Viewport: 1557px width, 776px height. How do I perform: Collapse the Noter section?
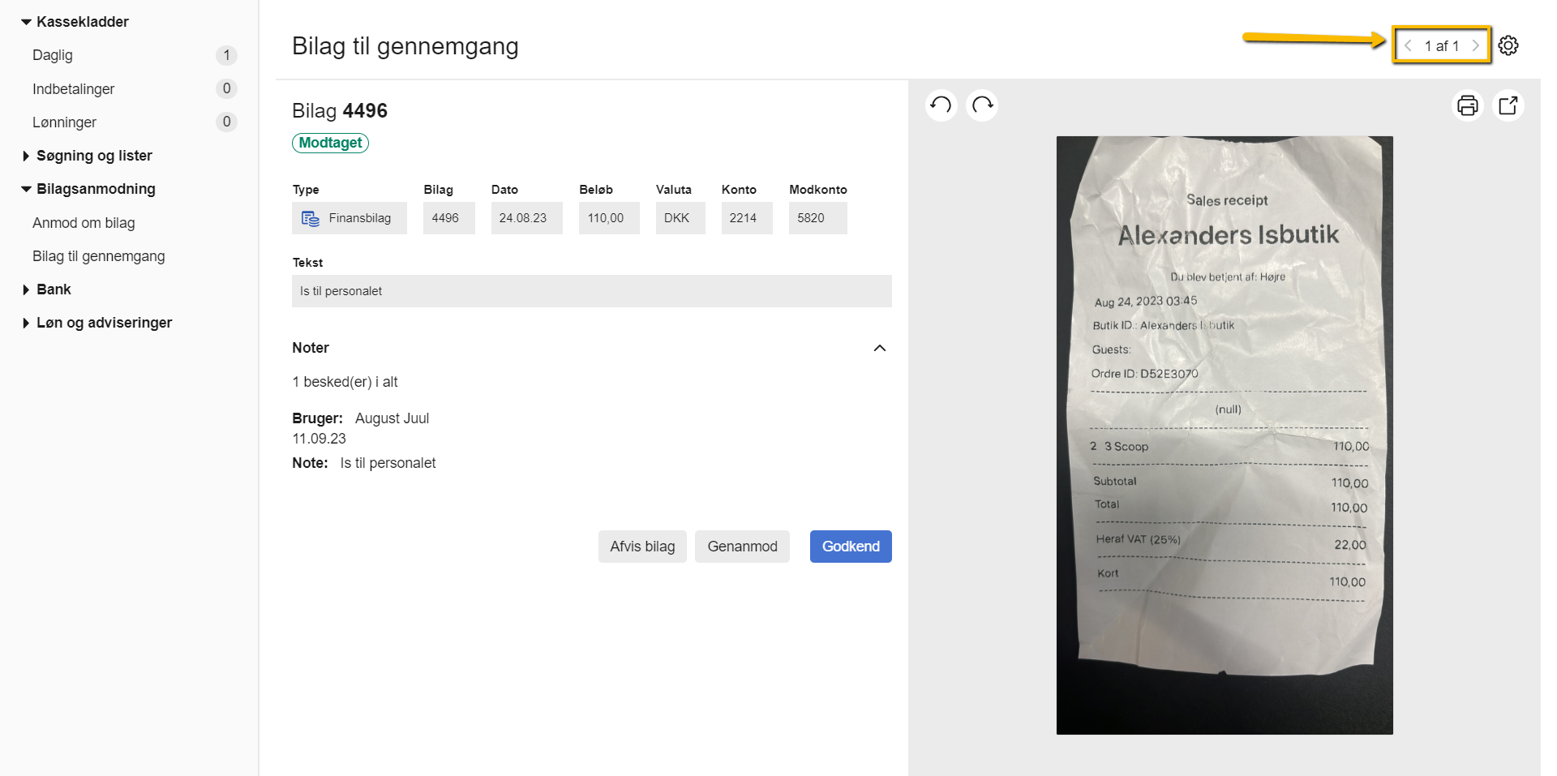coord(879,348)
